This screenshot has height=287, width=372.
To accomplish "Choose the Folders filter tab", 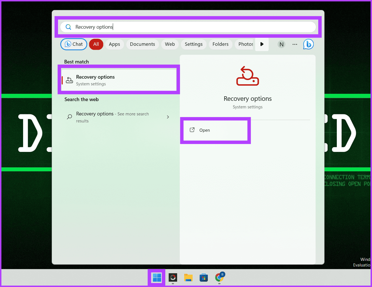I will click(220, 44).
